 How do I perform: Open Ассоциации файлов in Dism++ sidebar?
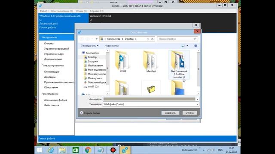click(x=55, y=100)
